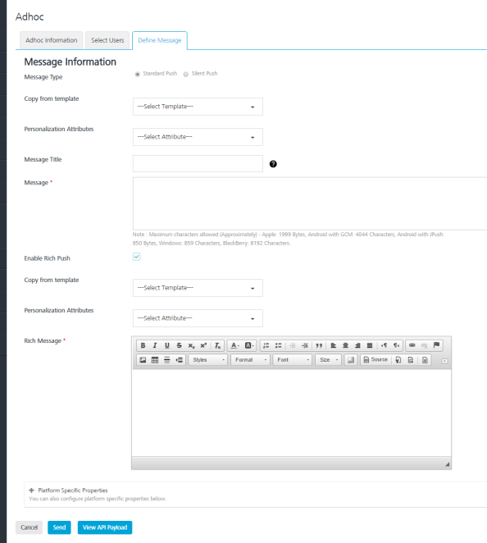Select Standard Push message type
This screenshot has width=487, height=543.
point(138,74)
